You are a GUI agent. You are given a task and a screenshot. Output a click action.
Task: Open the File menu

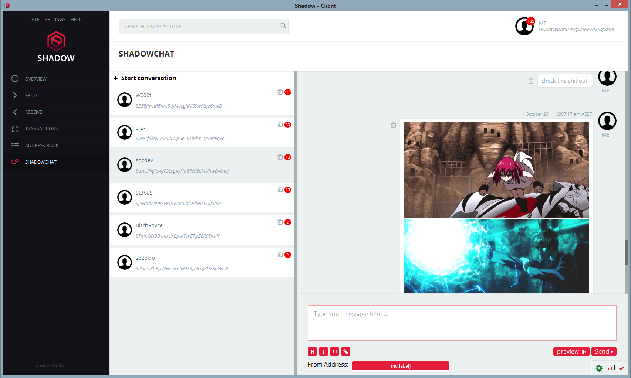pyautogui.click(x=36, y=19)
